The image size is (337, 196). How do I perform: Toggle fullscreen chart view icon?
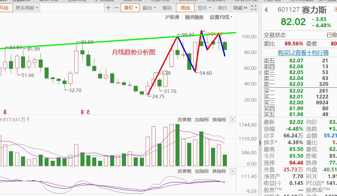[254, 8]
